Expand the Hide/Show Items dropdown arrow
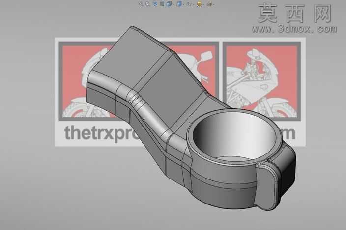This screenshot has height=230, width=346. coord(194,4)
